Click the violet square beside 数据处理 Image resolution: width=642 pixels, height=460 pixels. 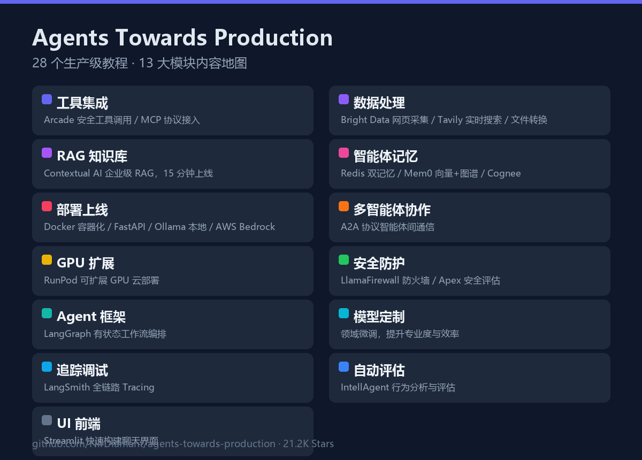(x=343, y=99)
